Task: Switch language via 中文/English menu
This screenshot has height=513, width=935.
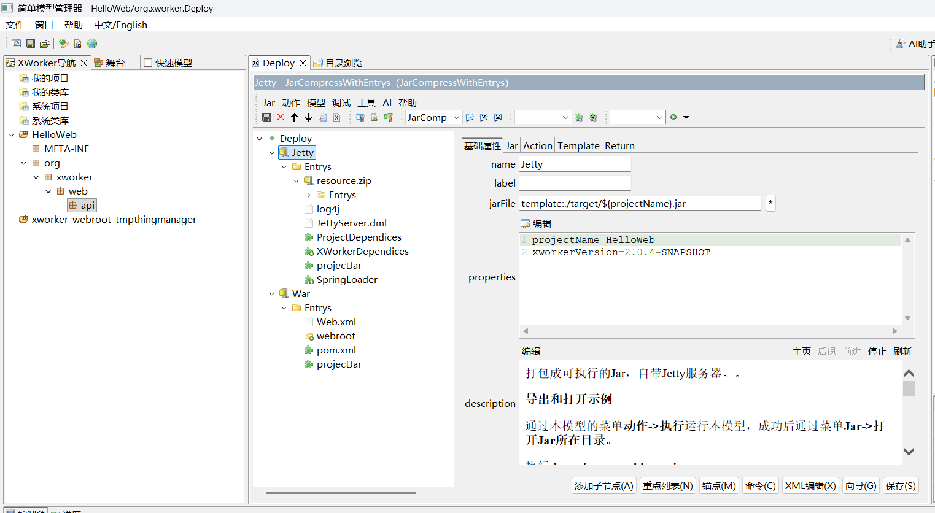Action: pyautogui.click(x=120, y=25)
